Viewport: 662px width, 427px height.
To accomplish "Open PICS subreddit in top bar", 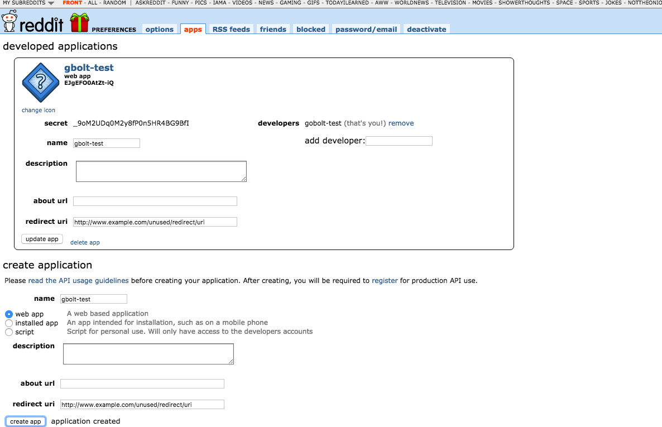I will (x=201, y=3).
